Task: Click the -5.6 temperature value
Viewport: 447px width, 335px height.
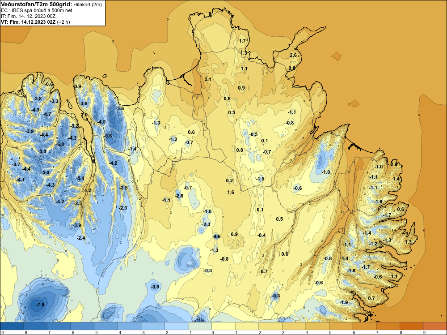Action: (108, 136)
